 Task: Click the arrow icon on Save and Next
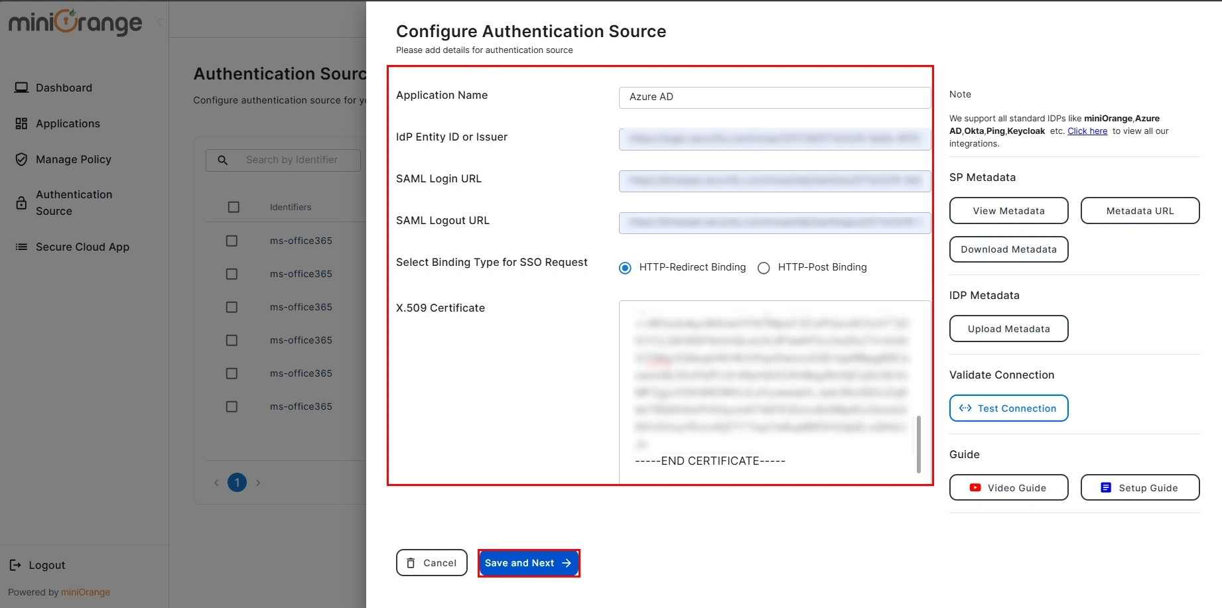(567, 563)
